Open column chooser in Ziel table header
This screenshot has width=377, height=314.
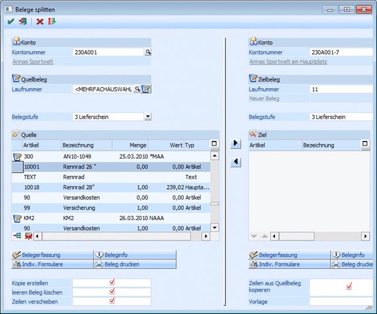tap(365, 144)
